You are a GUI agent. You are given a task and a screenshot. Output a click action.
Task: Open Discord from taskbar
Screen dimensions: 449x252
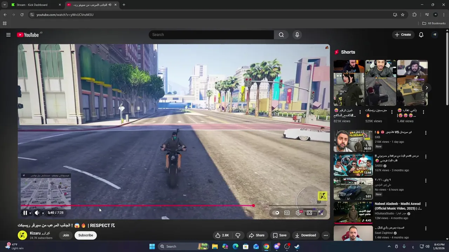click(x=277, y=246)
